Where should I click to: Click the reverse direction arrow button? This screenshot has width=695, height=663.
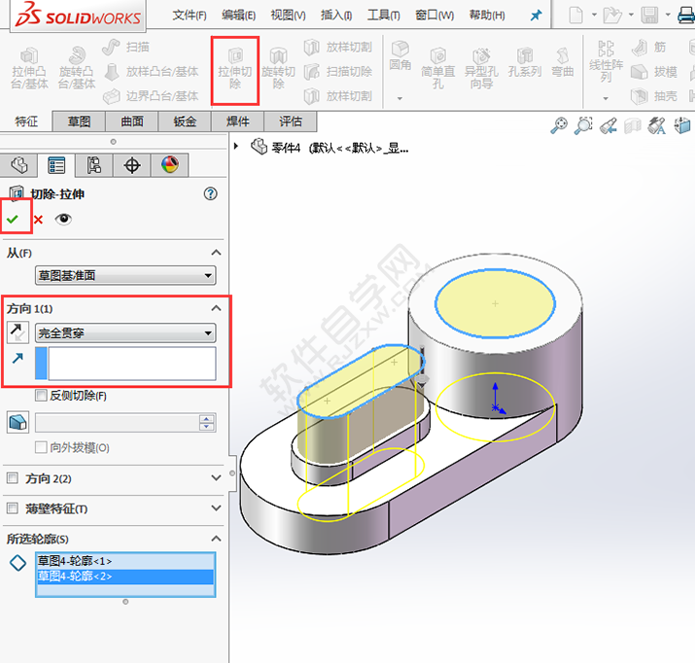(17, 332)
